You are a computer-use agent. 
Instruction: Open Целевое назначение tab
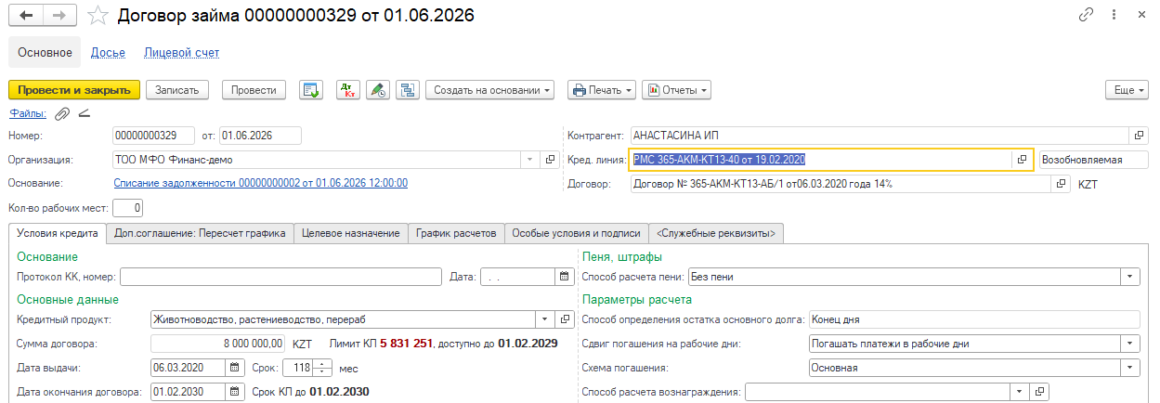click(x=351, y=233)
